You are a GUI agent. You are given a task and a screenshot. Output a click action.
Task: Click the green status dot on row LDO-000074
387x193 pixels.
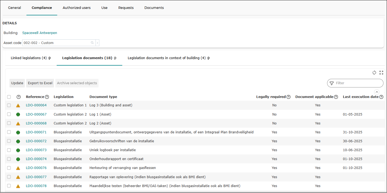tap(18, 159)
